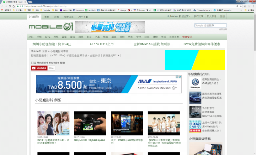Switch to the 悅遊日本 tab

69,17
